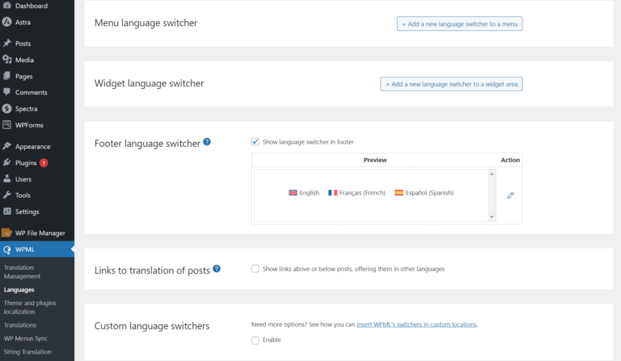Click the French flag in preview
Image resolution: width=621 pixels, height=361 pixels.
tap(333, 192)
